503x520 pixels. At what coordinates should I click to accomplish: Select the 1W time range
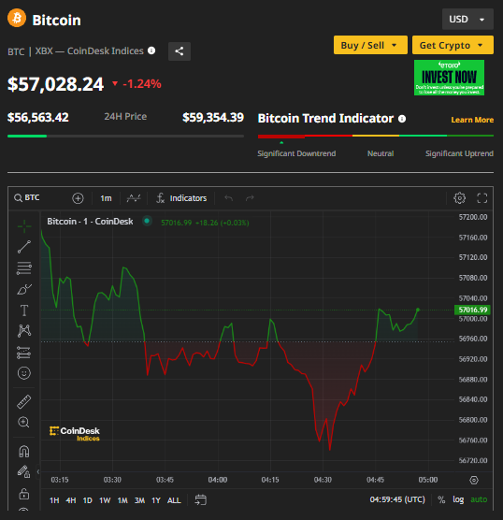point(105,500)
